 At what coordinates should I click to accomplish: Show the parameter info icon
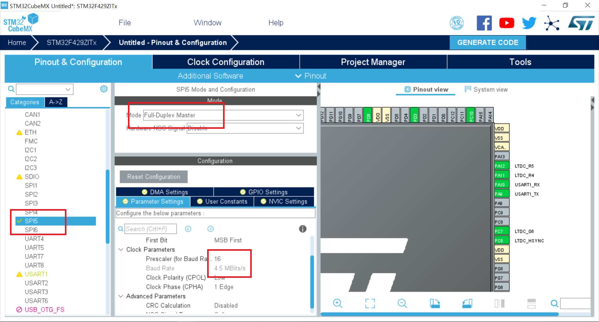(303, 229)
